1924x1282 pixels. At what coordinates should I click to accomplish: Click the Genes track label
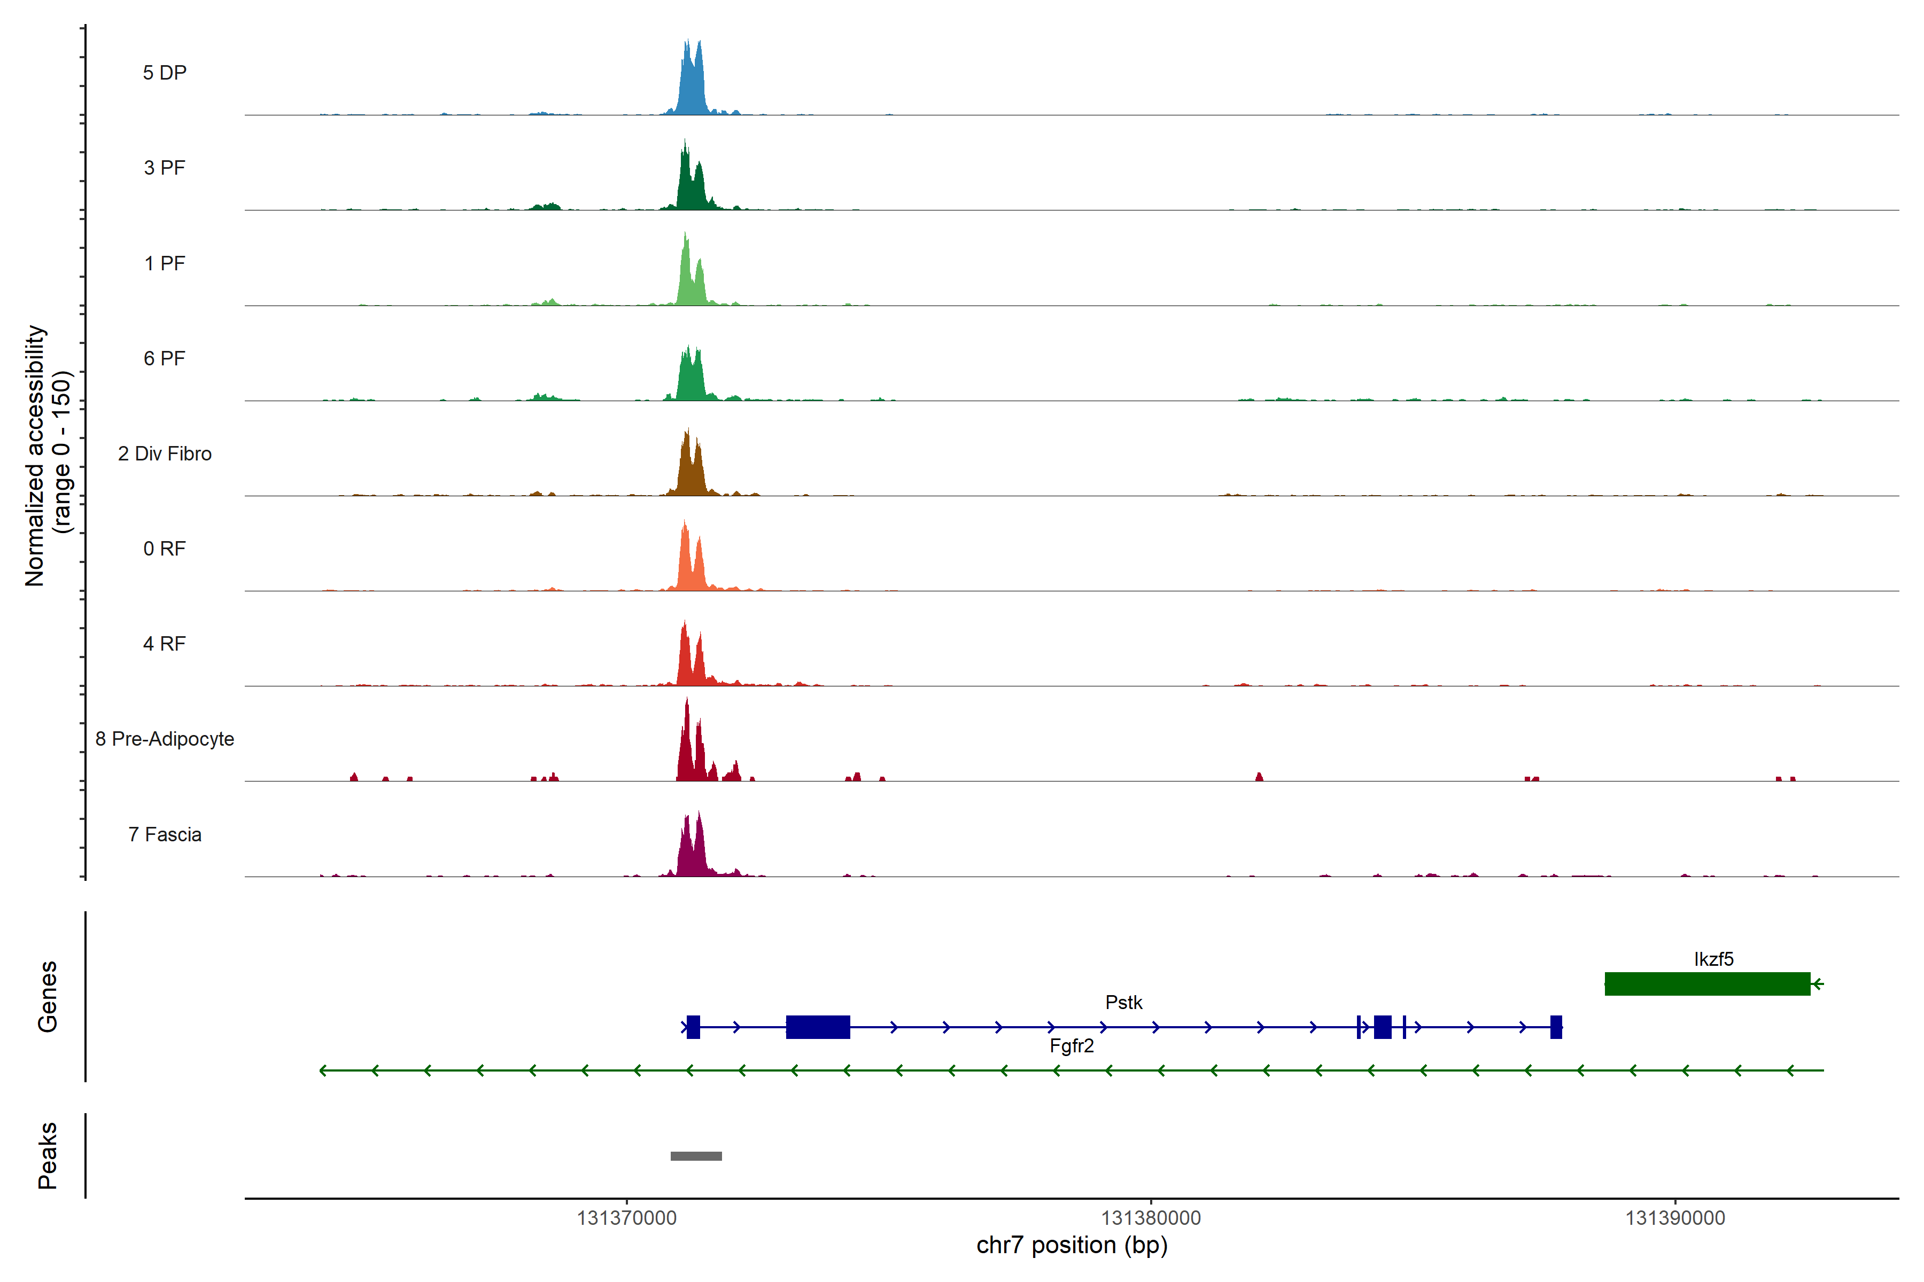(x=48, y=997)
